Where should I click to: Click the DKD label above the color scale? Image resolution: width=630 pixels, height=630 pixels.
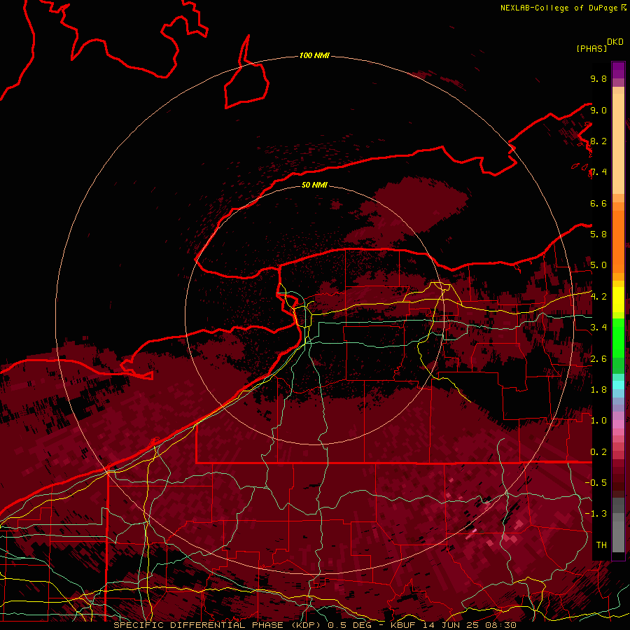click(x=615, y=42)
